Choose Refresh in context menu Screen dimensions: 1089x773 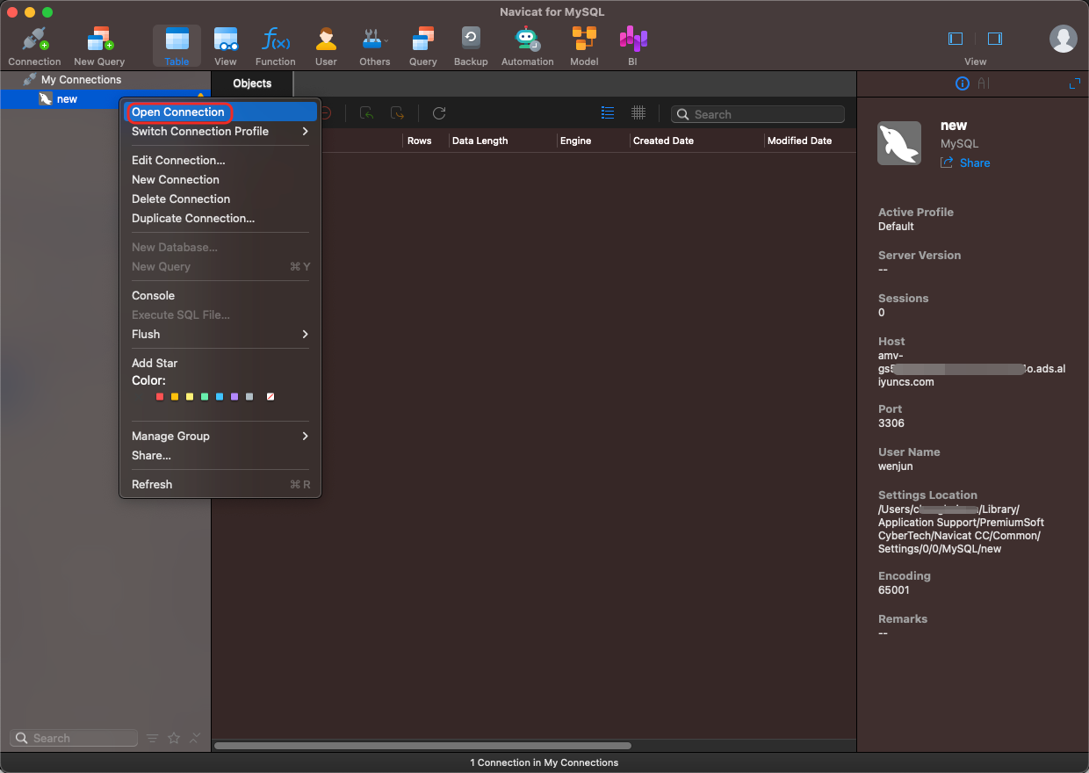point(220,484)
